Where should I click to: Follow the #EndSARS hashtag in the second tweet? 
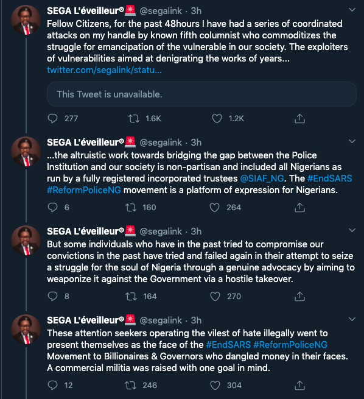tap(330, 178)
